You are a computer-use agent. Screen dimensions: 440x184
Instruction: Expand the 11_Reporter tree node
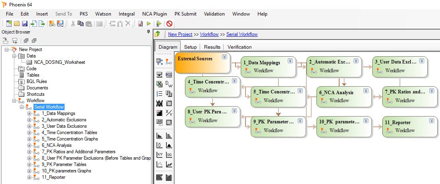pyautogui.click(x=29, y=177)
